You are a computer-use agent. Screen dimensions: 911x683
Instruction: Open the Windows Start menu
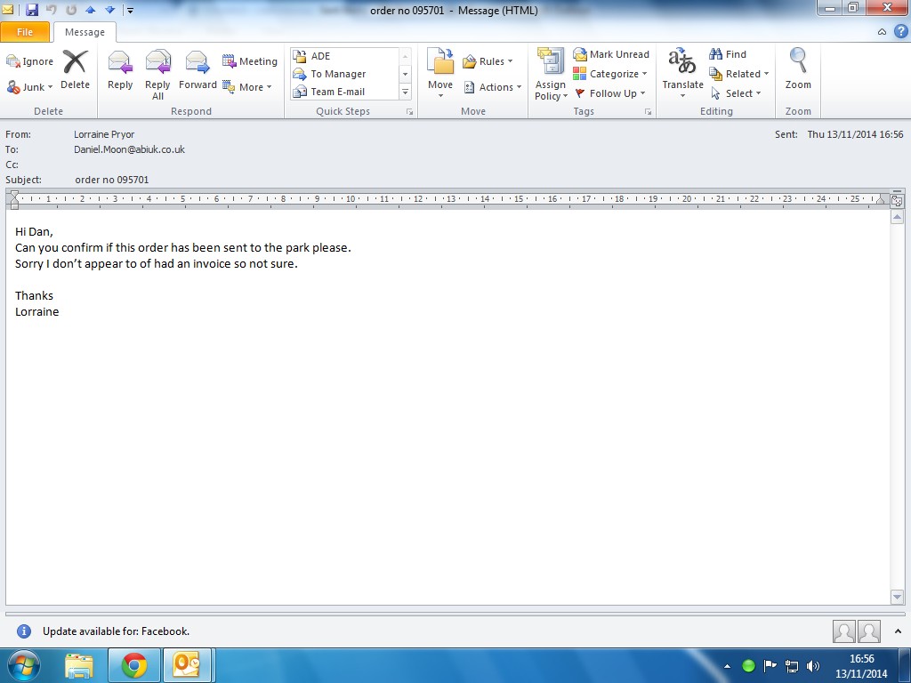tap(22, 665)
